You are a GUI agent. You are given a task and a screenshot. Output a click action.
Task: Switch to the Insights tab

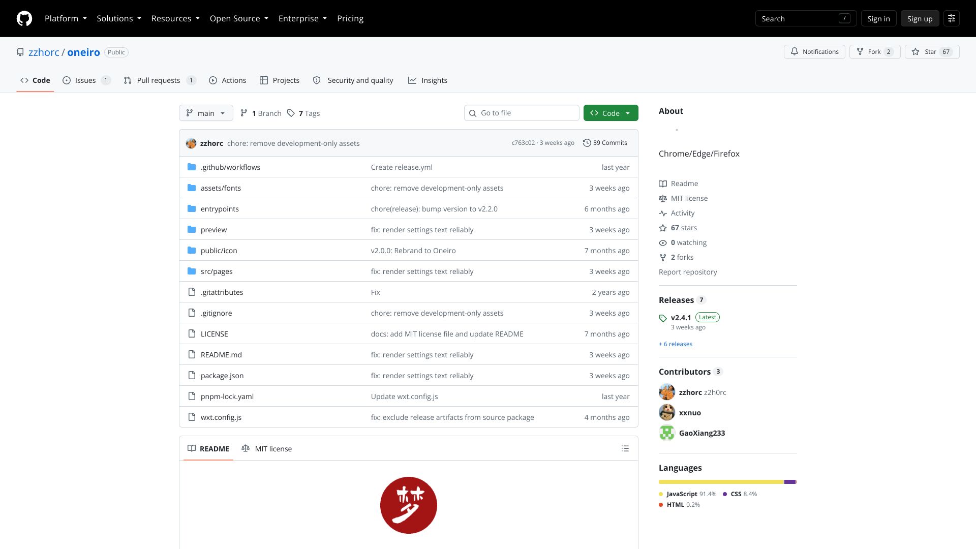click(x=428, y=80)
